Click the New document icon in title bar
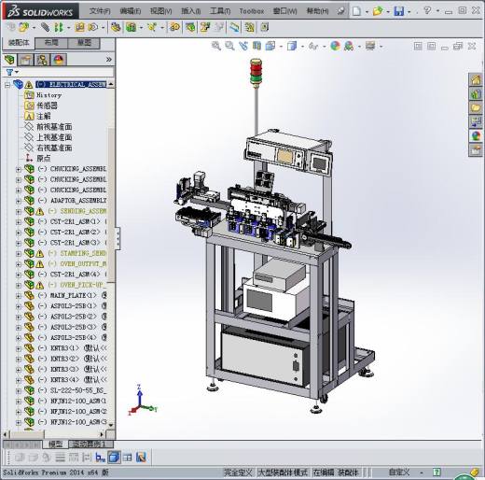 click(357, 11)
